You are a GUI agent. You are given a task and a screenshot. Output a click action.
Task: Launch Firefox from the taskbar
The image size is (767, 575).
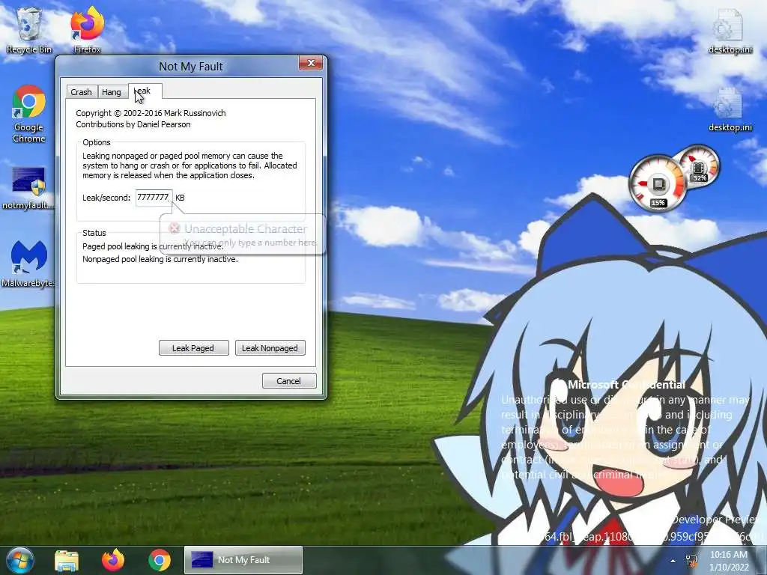click(112, 560)
